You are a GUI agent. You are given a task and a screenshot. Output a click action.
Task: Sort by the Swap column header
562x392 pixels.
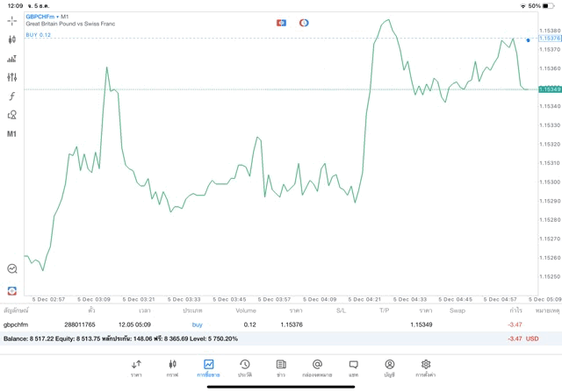[x=458, y=310]
